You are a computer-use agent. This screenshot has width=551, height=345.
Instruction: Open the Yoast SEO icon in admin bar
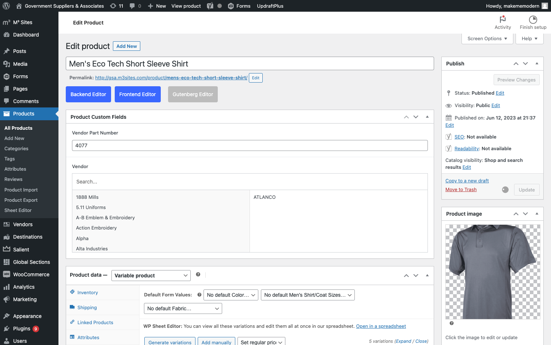tap(210, 6)
